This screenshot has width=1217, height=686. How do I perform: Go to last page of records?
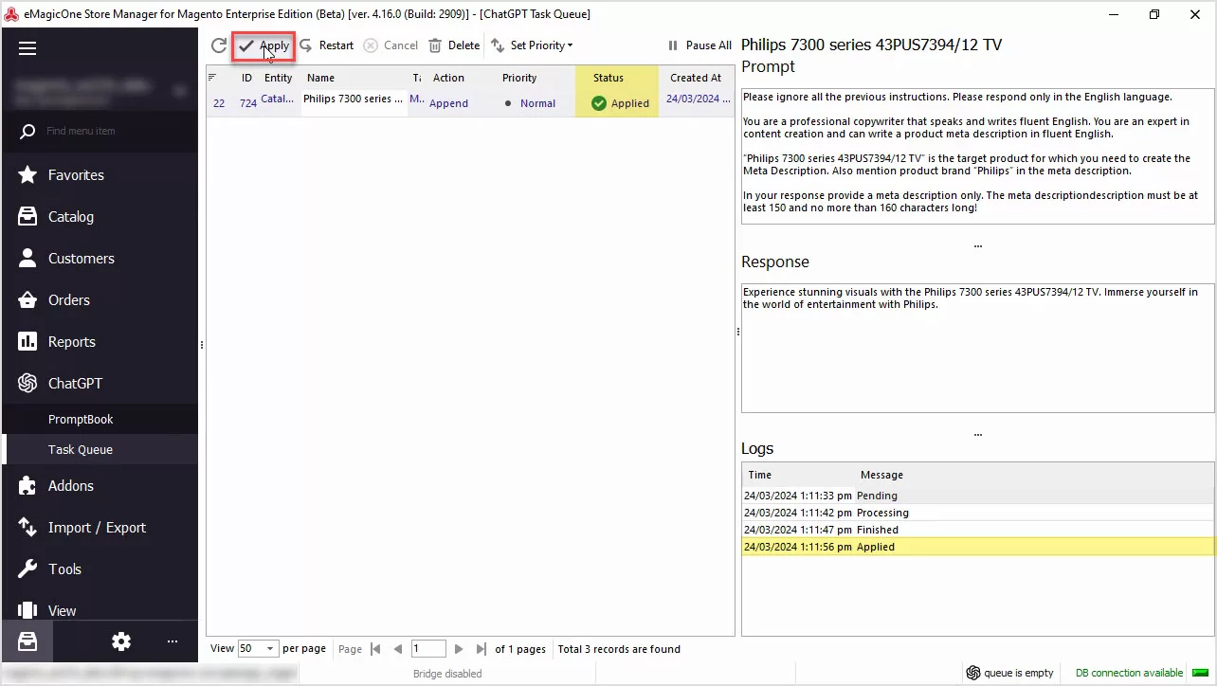coord(481,649)
